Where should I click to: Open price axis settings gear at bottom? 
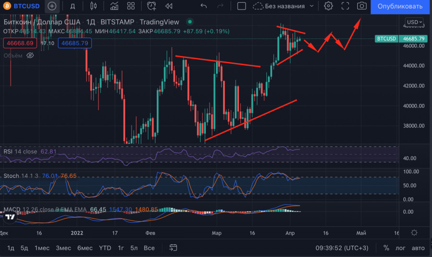(414, 233)
